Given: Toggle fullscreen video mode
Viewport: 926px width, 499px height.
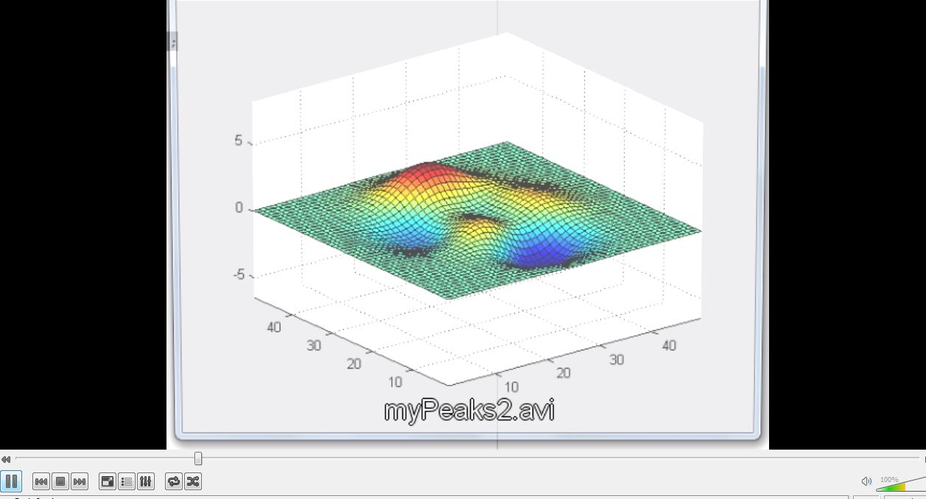Looking at the screenshot, I should (107, 481).
